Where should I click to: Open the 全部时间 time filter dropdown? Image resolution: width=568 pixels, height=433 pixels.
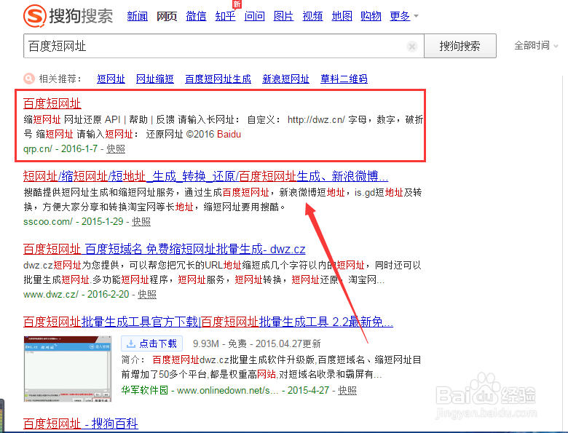(536, 46)
